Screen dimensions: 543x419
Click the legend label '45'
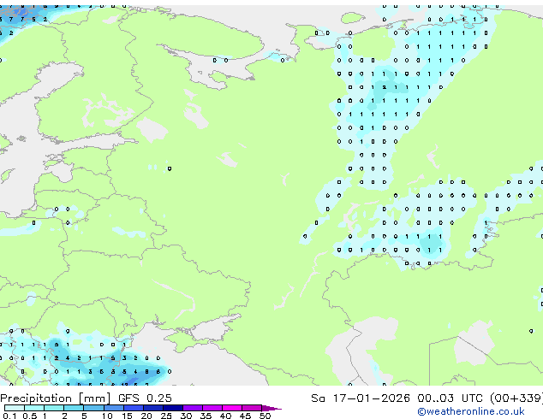(x=246, y=416)
